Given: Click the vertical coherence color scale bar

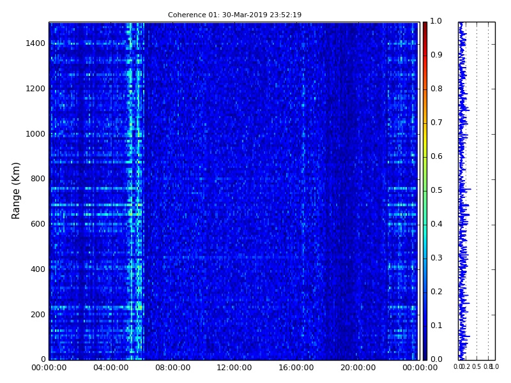Looking at the screenshot, I should click(x=425, y=191).
